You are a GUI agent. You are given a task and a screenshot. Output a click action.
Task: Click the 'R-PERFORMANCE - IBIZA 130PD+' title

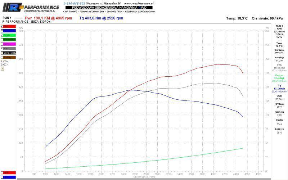point(26,22)
